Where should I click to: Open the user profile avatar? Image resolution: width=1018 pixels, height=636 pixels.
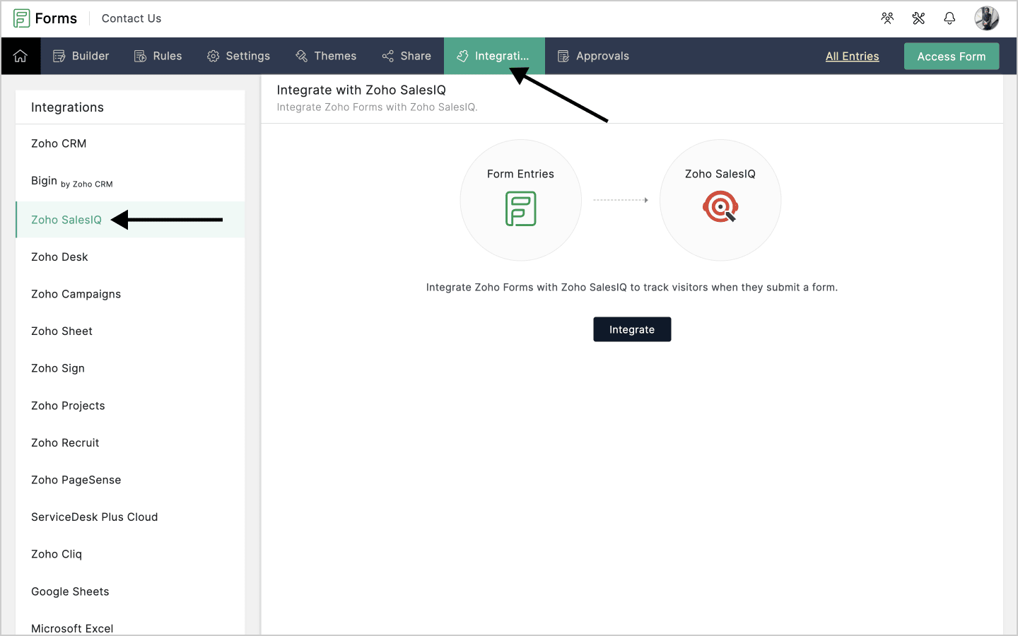point(986,18)
